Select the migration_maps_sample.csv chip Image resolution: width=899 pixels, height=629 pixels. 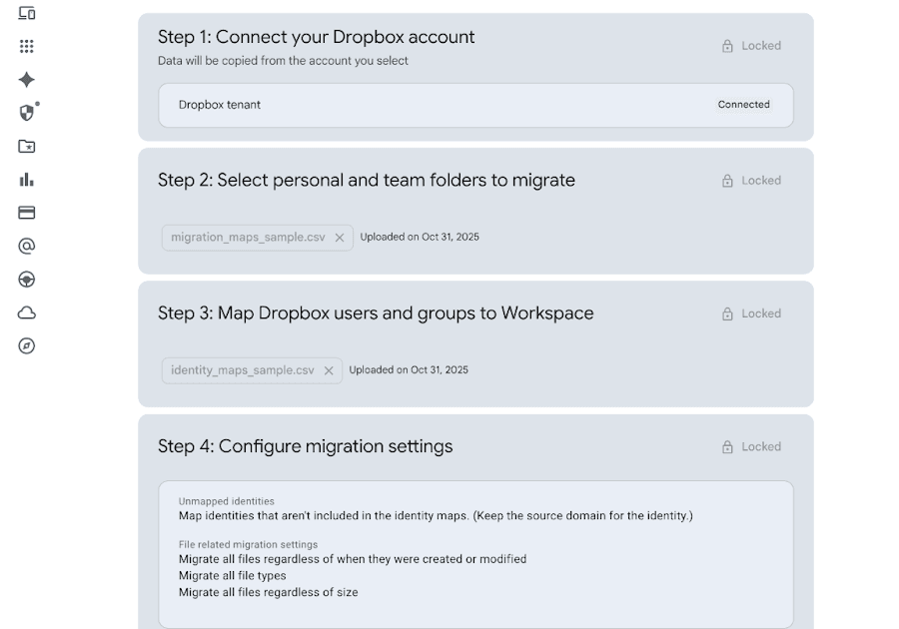[248, 238]
